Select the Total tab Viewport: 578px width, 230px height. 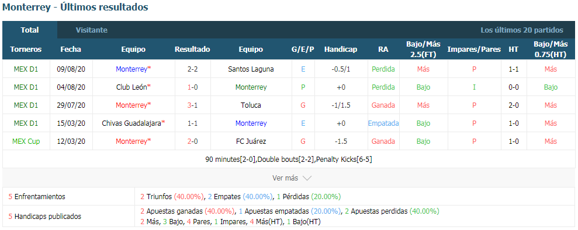pyautogui.click(x=30, y=30)
